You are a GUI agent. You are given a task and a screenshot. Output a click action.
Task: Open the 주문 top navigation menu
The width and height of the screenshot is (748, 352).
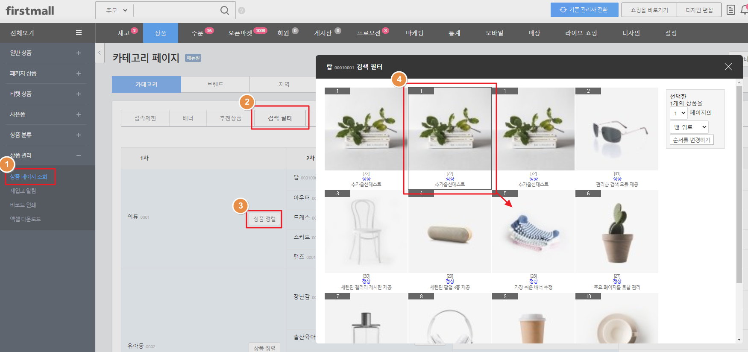pyautogui.click(x=197, y=33)
